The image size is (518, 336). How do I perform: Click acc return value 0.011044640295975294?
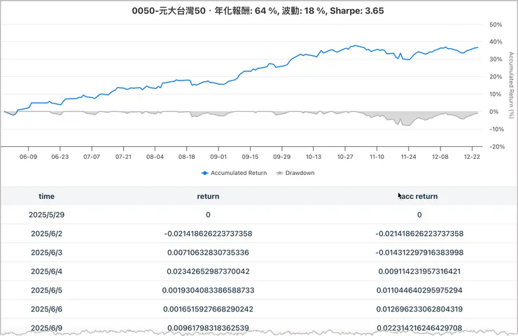coord(419,290)
